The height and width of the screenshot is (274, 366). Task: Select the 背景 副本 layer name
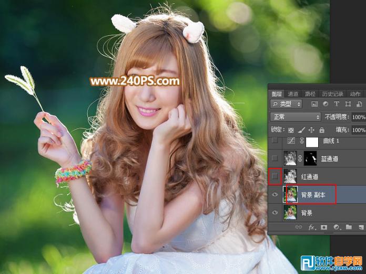313,195
